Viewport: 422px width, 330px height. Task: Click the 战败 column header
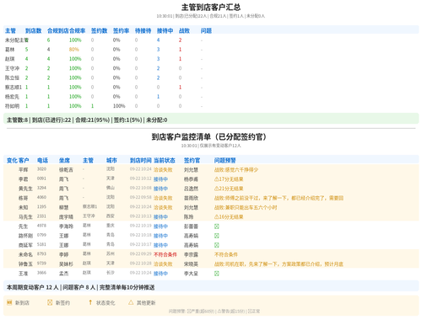tap(184, 30)
